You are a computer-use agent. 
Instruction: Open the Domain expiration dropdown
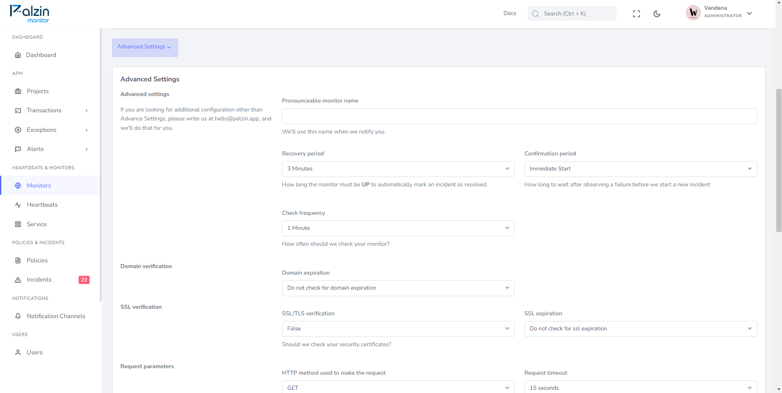coord(398,288)
